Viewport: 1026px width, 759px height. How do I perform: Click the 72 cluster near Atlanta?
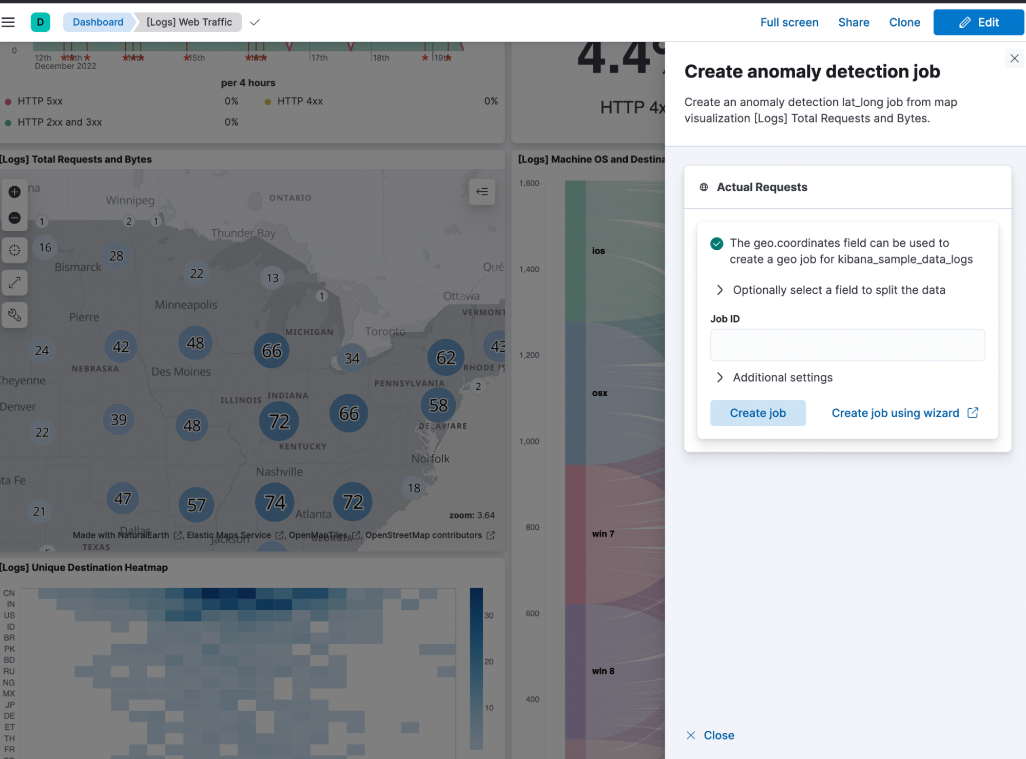[353, 502]
